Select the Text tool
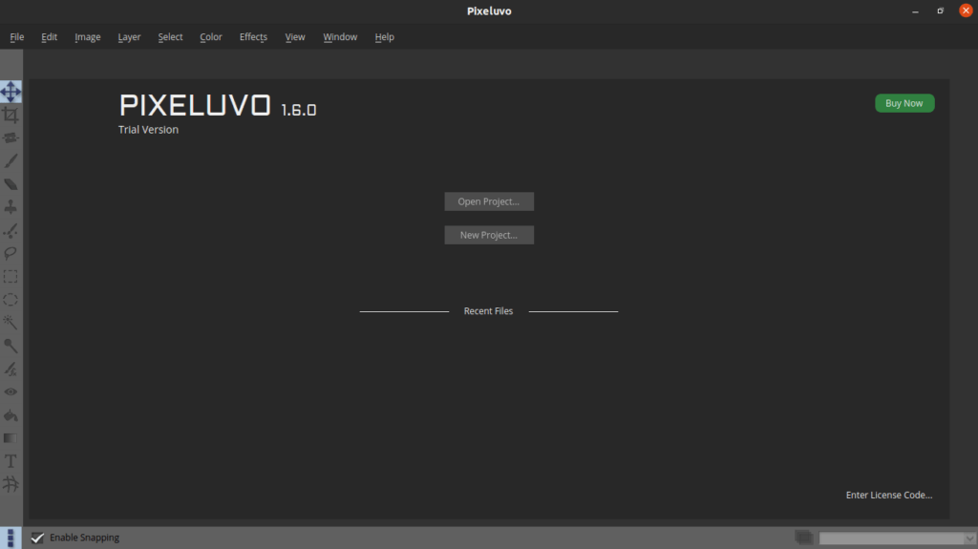 (x=11, y=461)
